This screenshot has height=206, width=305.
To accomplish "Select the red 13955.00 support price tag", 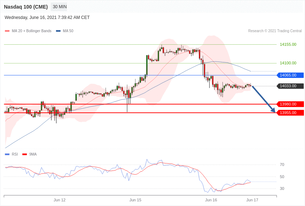I will coord(290,113).
